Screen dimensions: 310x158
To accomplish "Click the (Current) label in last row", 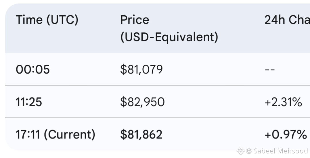I will click(x=69, y=134).
